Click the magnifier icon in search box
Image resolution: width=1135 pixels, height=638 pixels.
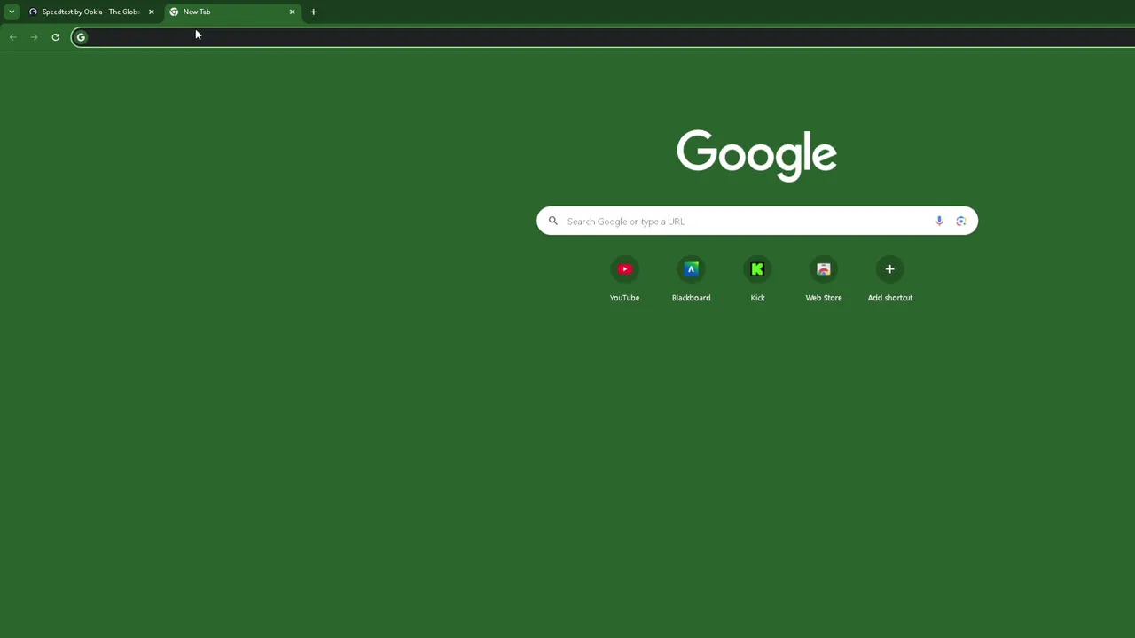(x=553, y=221)
